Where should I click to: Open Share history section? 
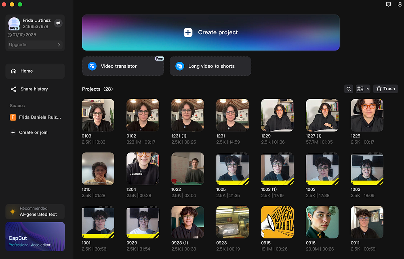[35, 89]
